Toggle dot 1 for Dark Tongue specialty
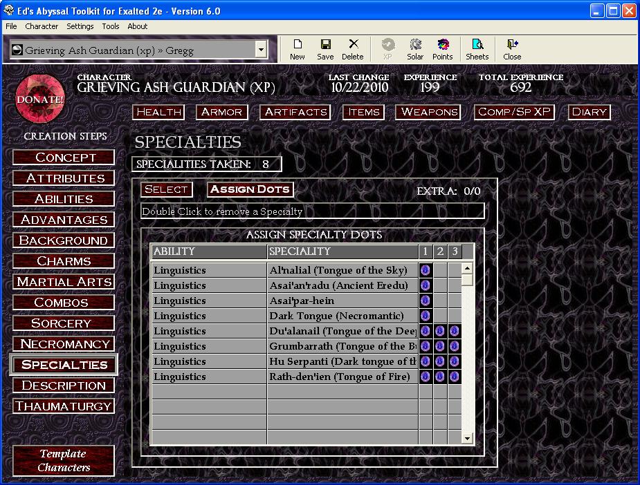Image resolution: width=640 pixels, height=485 pixels. 426,316
